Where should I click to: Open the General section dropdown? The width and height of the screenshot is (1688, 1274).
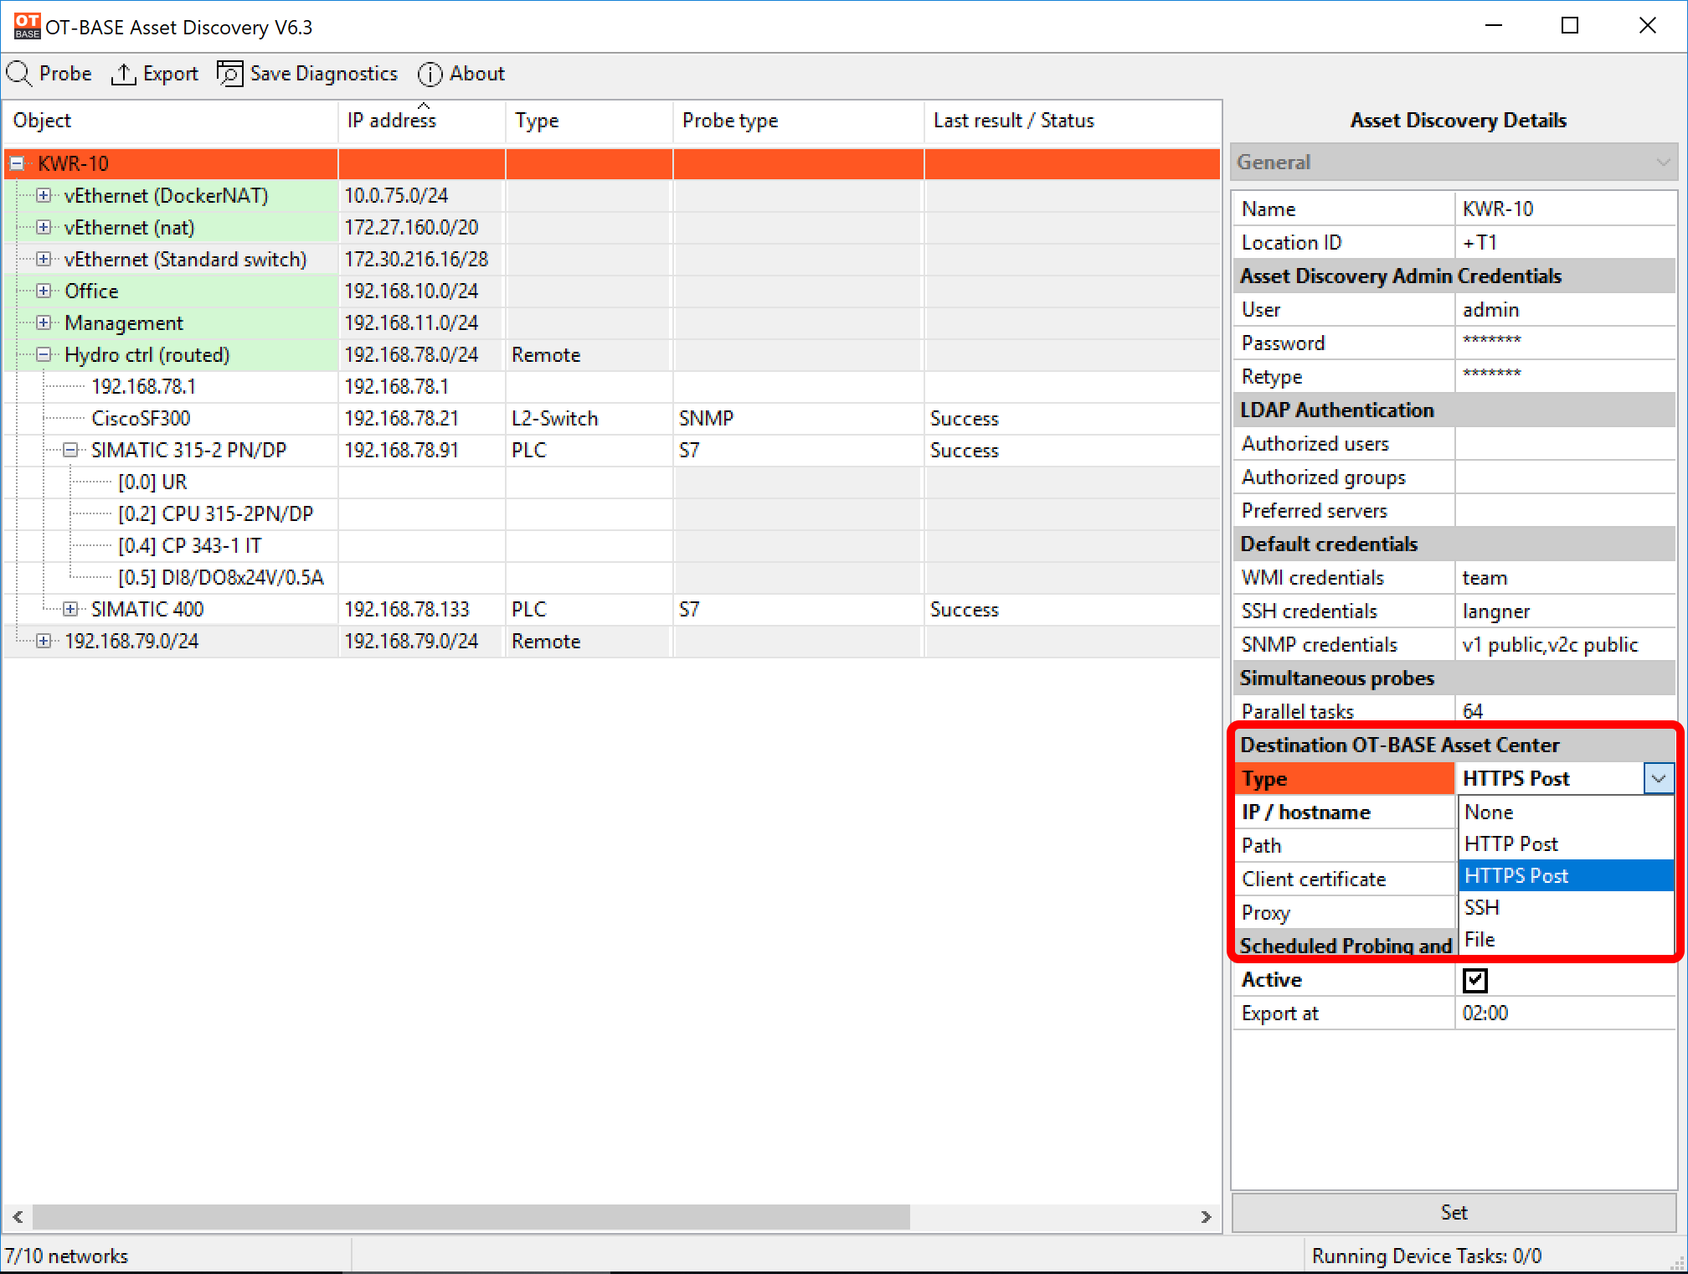pos(1454,162)
